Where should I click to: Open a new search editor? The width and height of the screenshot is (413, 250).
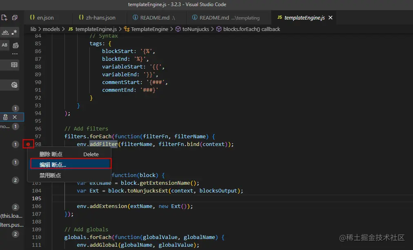coord(4,18)
